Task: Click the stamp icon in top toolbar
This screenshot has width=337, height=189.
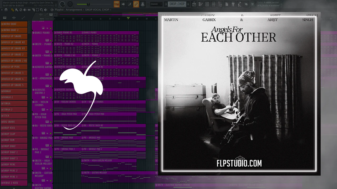Action: click(x=142, y=4)
